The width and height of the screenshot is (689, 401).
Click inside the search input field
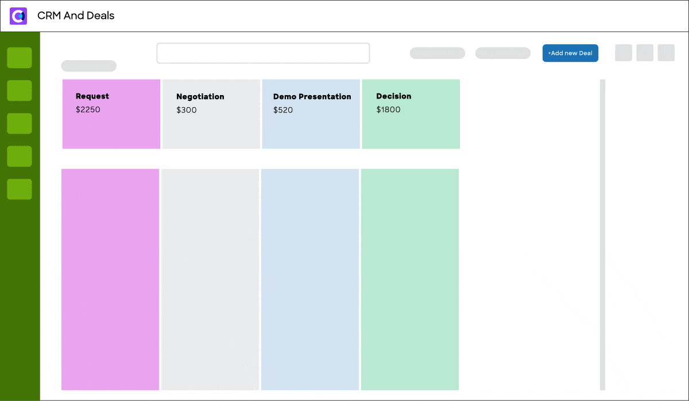coord(263,53)
